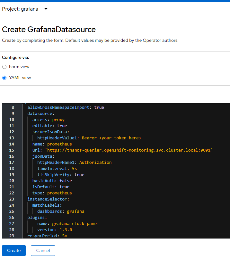The height and width of the screenshot is (262, 230).
Task: Click the 'secureJsonData:' key on line 12
Action: pos(51,132)
